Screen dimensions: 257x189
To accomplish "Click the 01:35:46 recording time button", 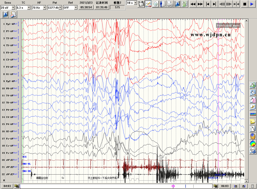I will [x=102, y=7].
